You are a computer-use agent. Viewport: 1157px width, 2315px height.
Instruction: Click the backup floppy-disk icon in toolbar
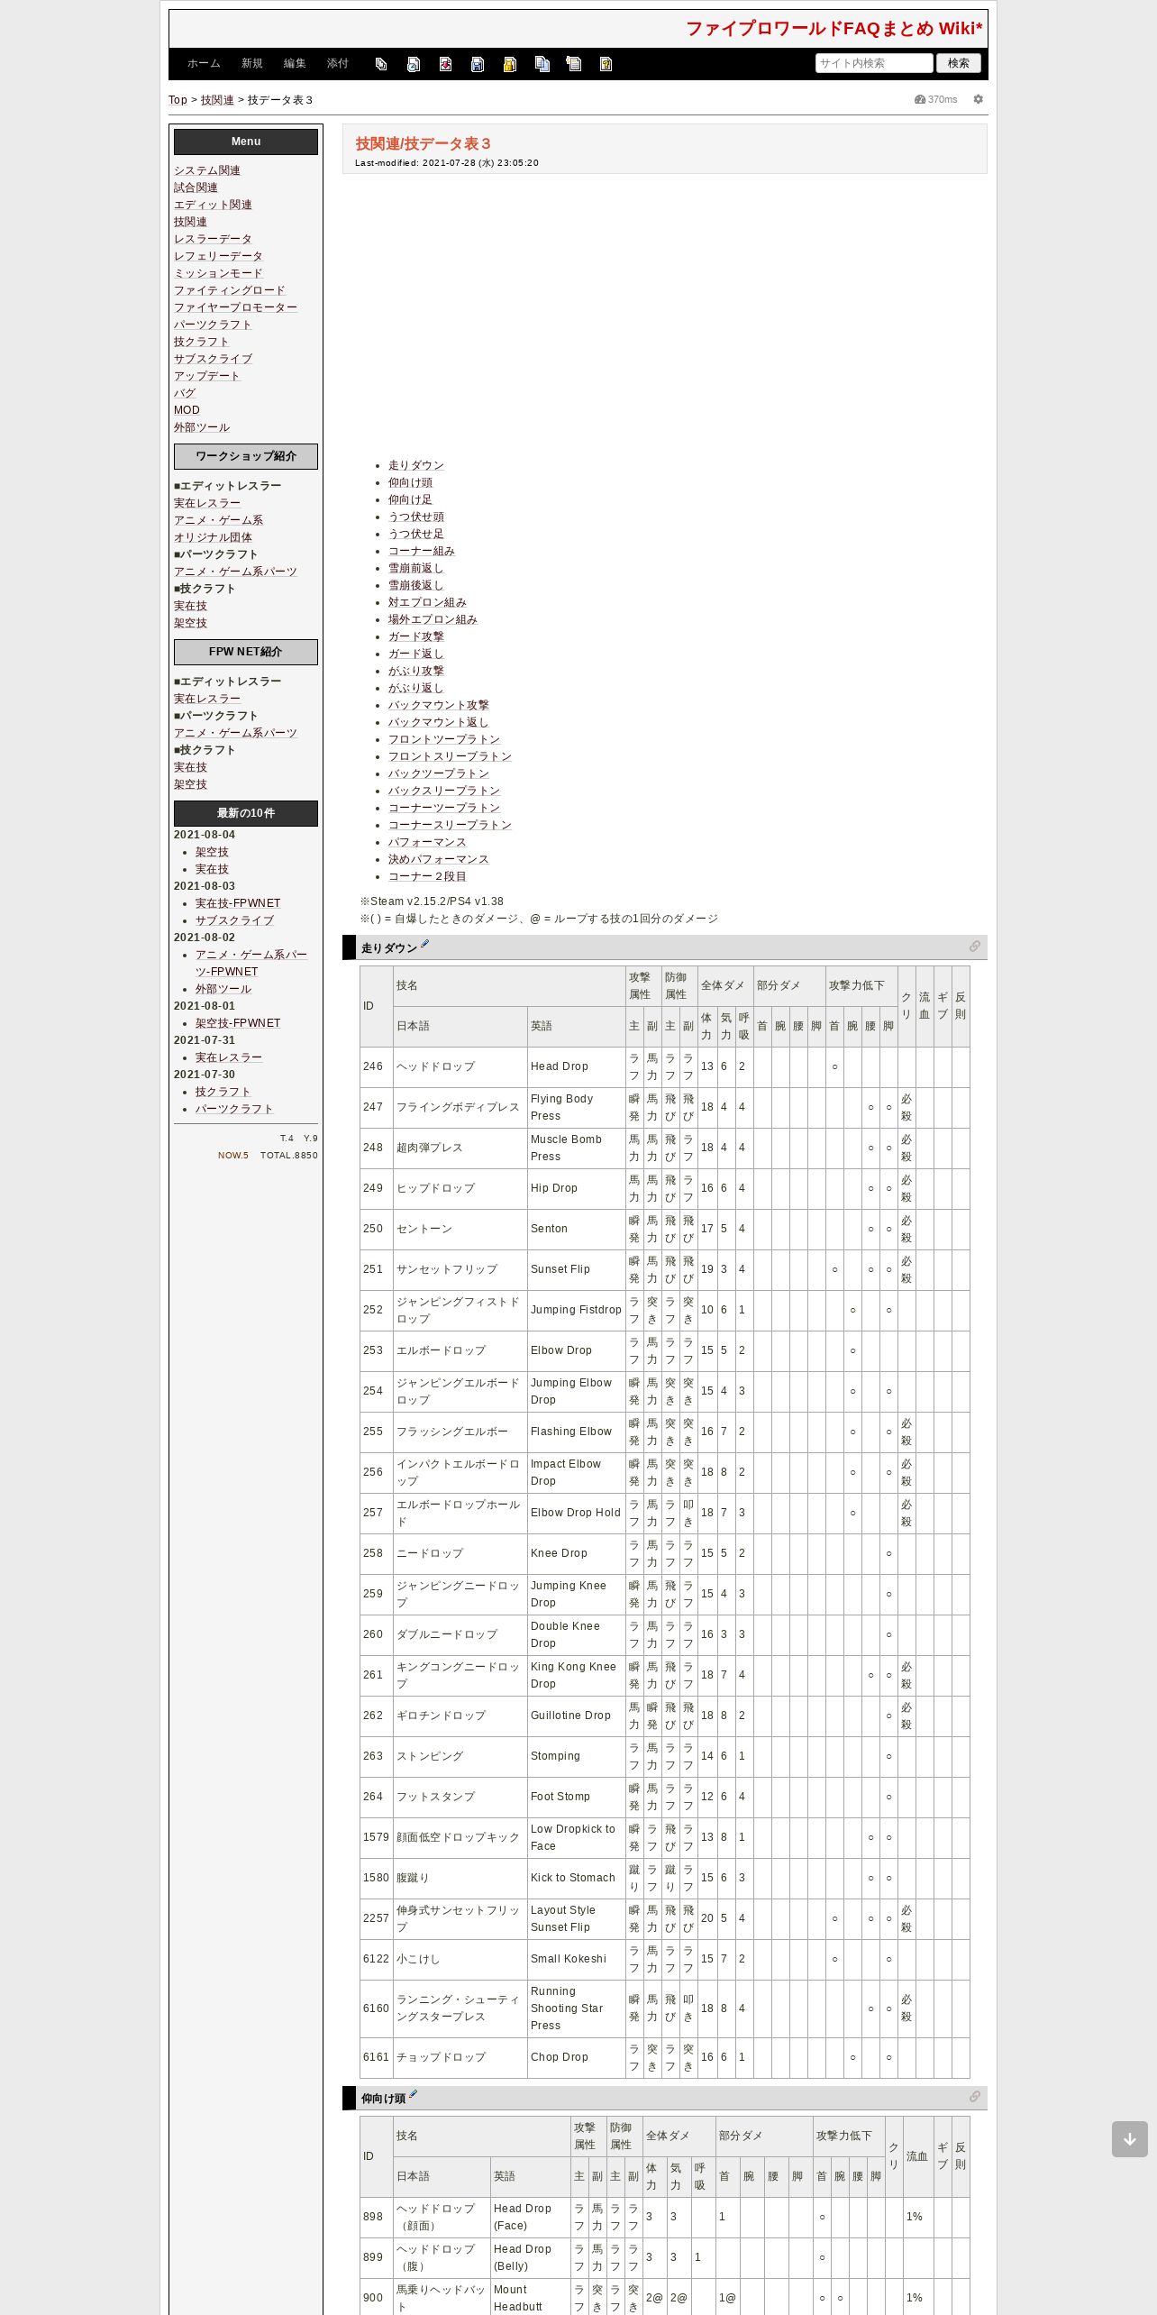coord(478,64)
